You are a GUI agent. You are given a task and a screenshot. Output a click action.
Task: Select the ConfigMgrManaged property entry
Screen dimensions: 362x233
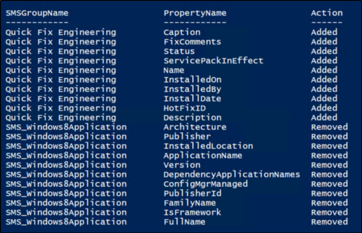point(206,184)
